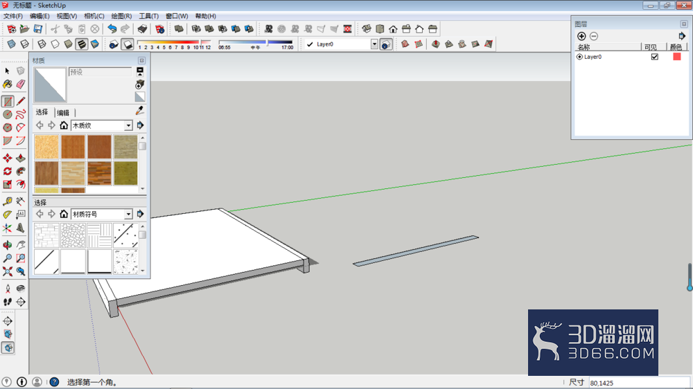Select the Circle tool
This screenshot has height=389, width=693.
pos(8,114)
